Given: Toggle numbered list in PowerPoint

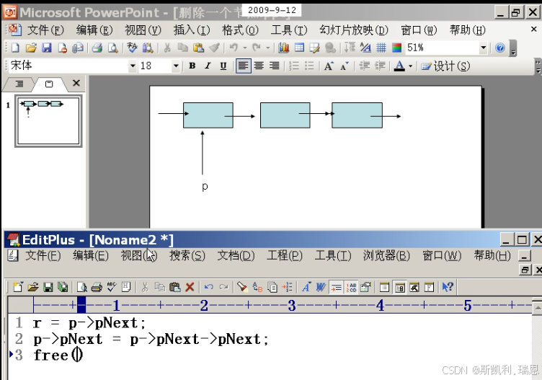Looking at the screenshot, I should [x=294, y=66].
